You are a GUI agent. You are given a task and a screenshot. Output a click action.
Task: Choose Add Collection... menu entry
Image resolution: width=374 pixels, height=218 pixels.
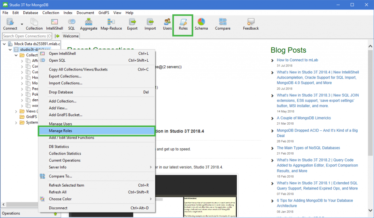click(97, 101)
